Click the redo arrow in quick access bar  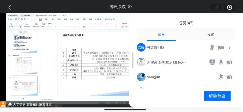tap(32, 19)
